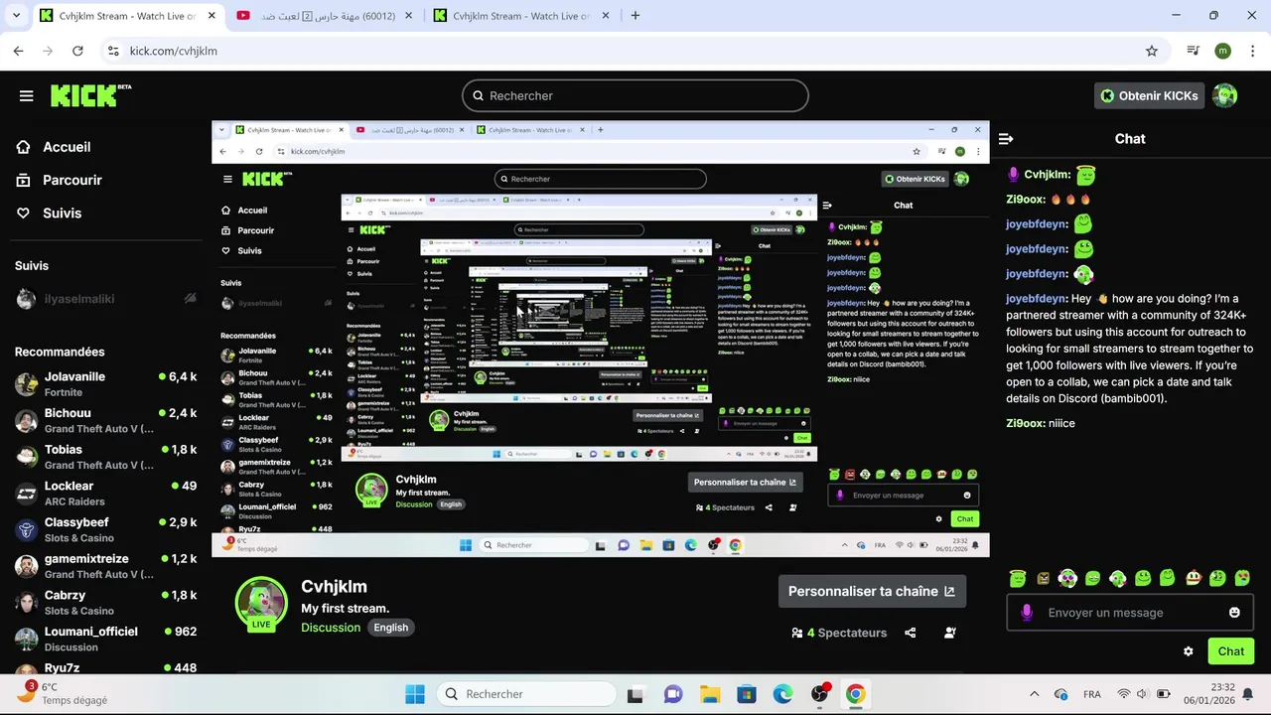Go back with browser back arrow
This screenshot has height=715, width=1271.
tap(18, 51)
